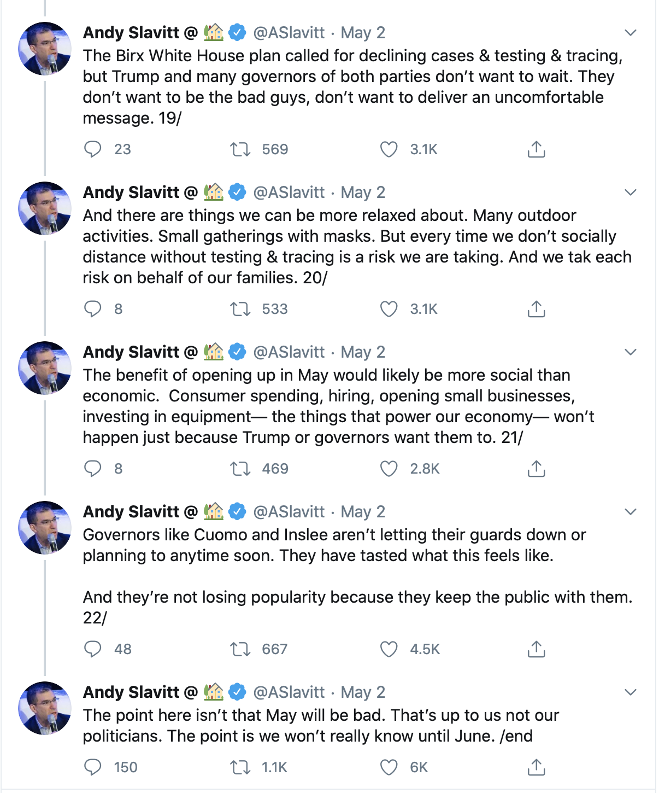Reply to the Cuomo and Inslee tweet
The width and height of the screenshot is (659, 793).
[x=93, y=649]
